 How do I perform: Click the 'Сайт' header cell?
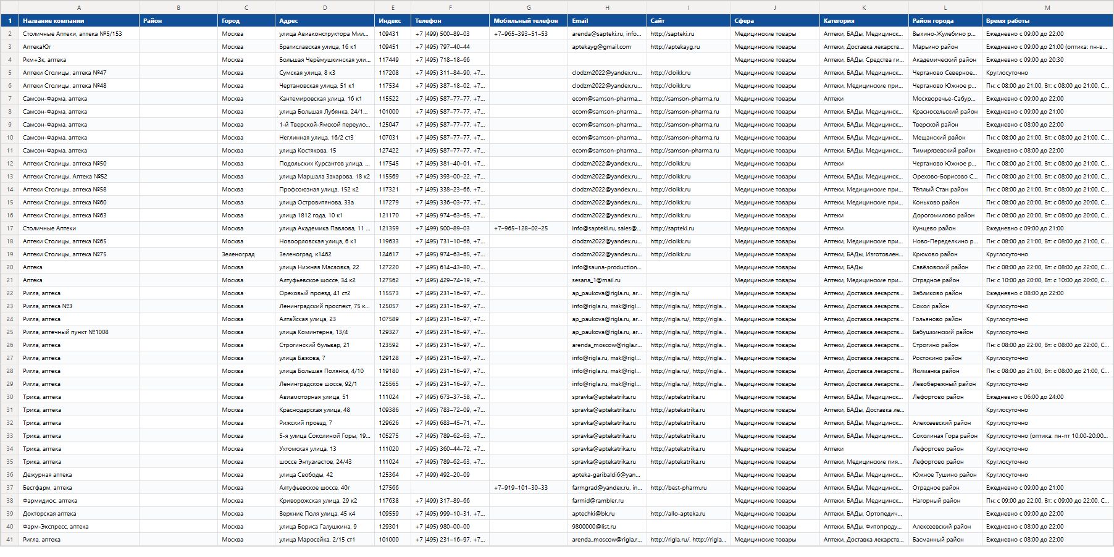(x=689, y=21)
